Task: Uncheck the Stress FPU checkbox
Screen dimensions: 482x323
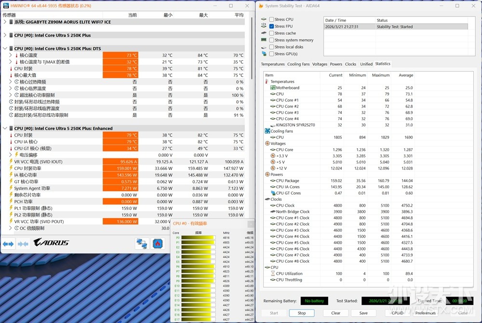Action: pos(272,26)
